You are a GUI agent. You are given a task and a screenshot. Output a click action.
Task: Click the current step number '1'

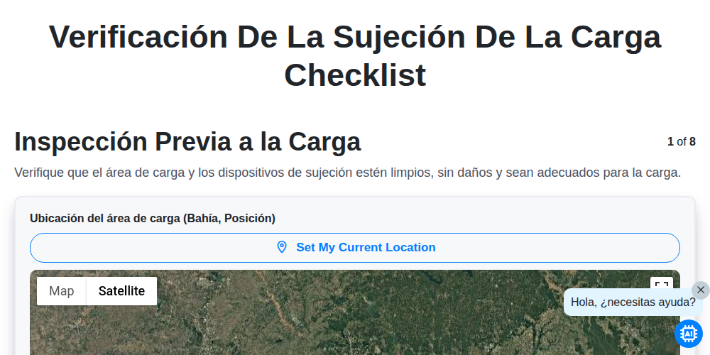tap(670, 142)
